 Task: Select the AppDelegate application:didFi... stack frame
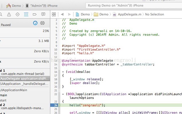[25, 79]
